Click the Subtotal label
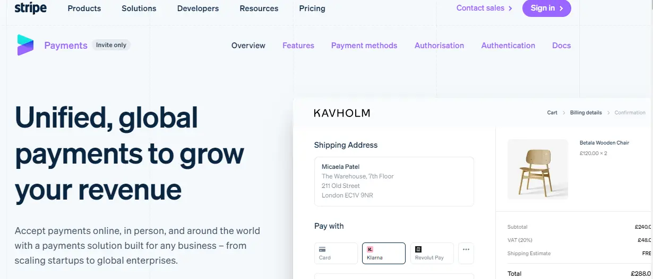Image resolution: width=653 pixels, height=279 pixels. click(518, 227)
